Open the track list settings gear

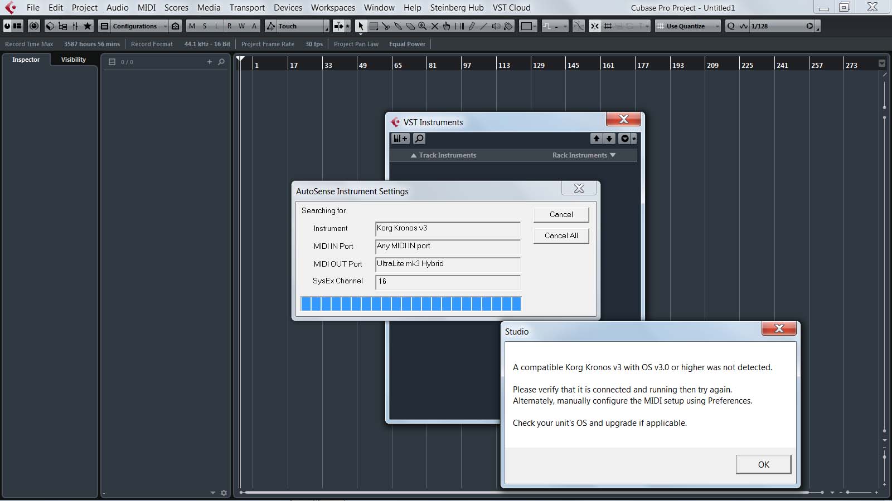[x=224, y=493]
